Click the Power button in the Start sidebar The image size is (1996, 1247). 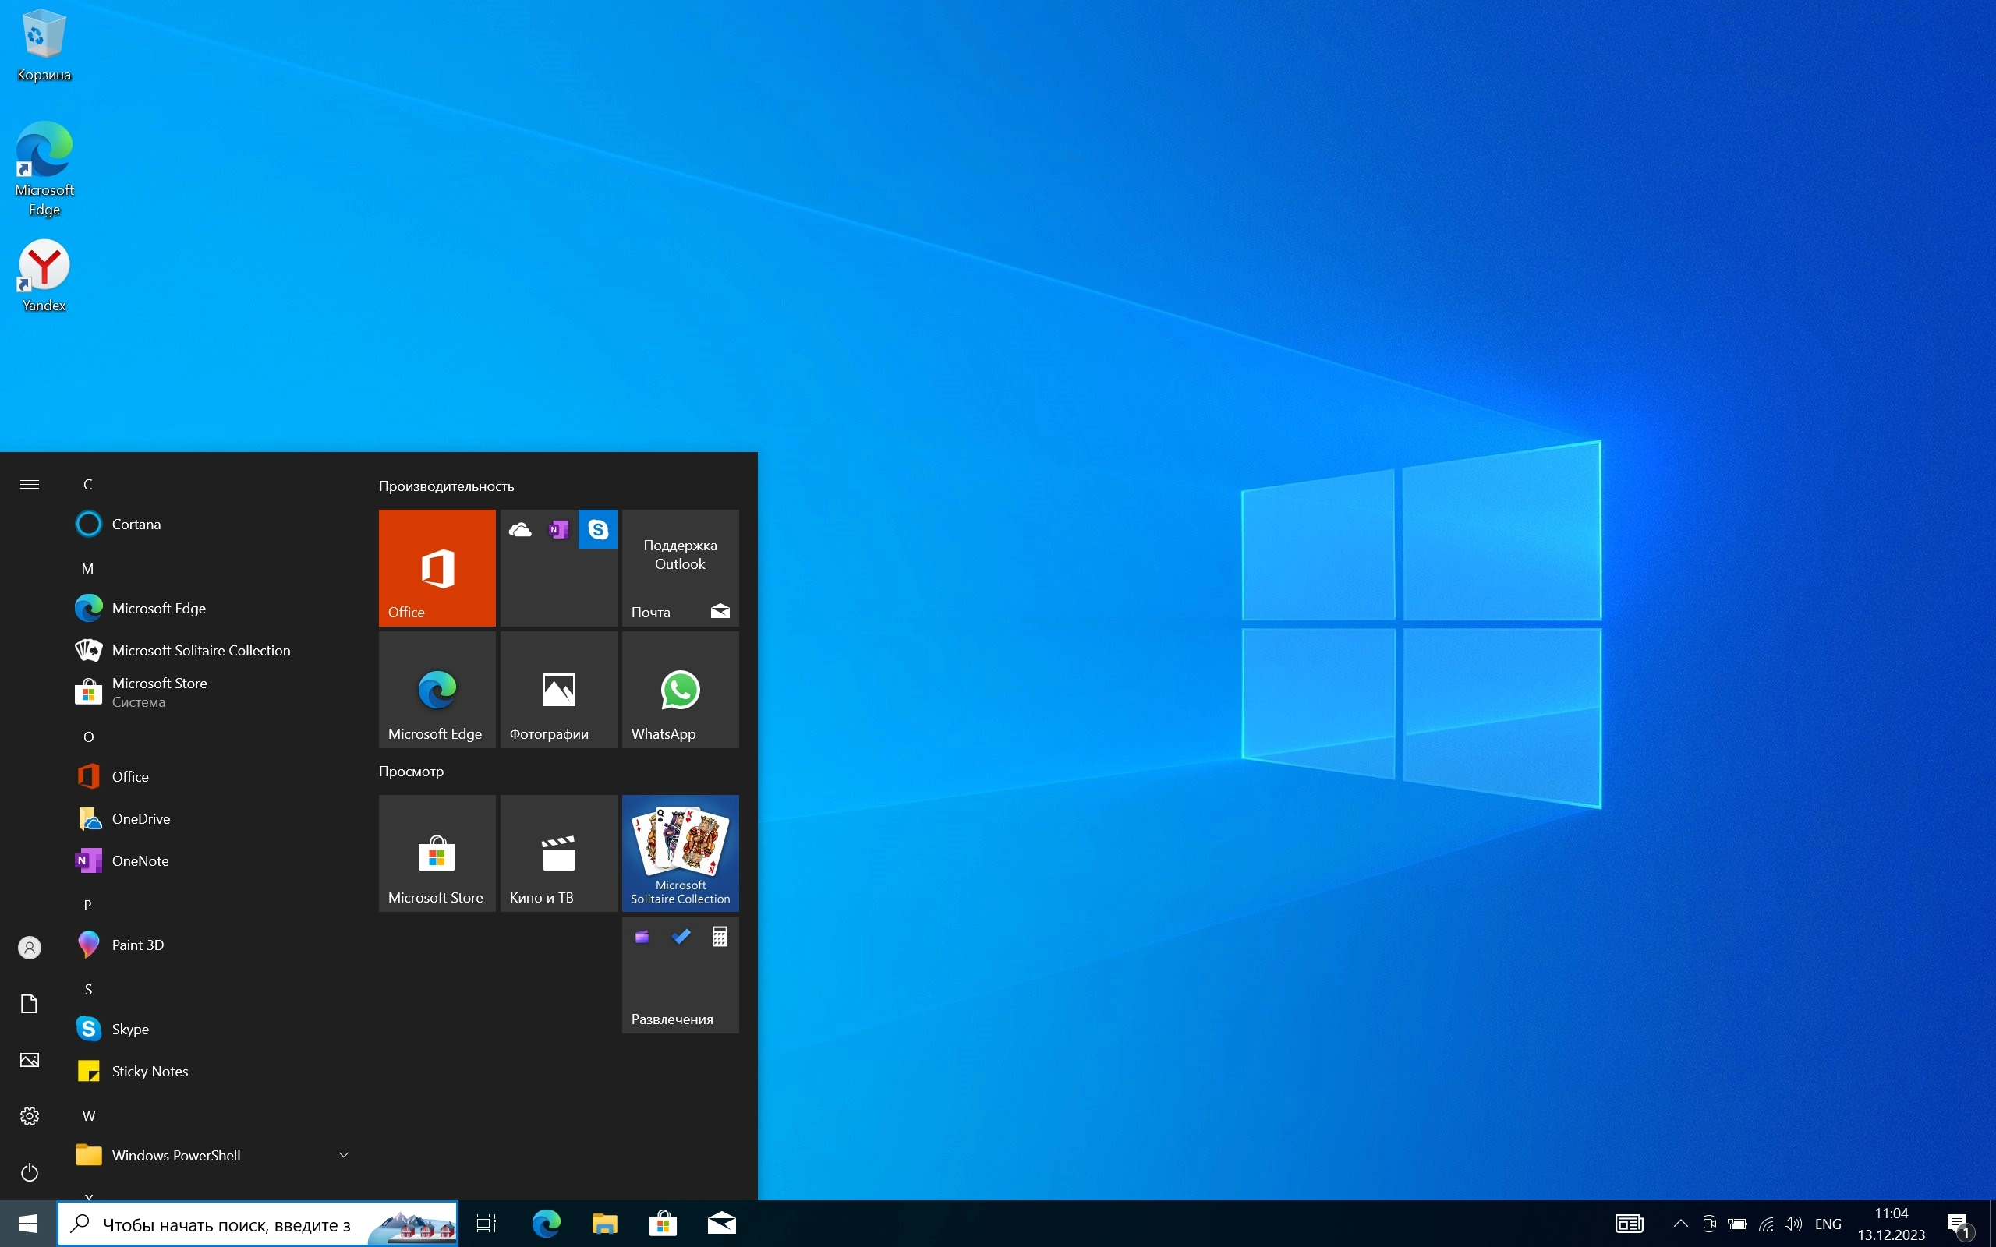pyautogui.click(x=30, y=1172)
